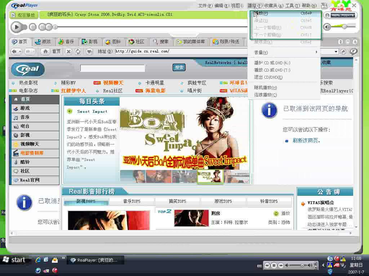Open 海量电影 link

(x=155, y=91)
